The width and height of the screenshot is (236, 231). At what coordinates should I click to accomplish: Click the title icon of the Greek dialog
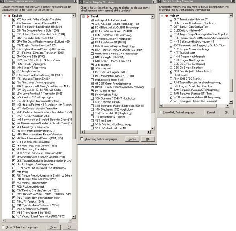(x=81, y=2)
